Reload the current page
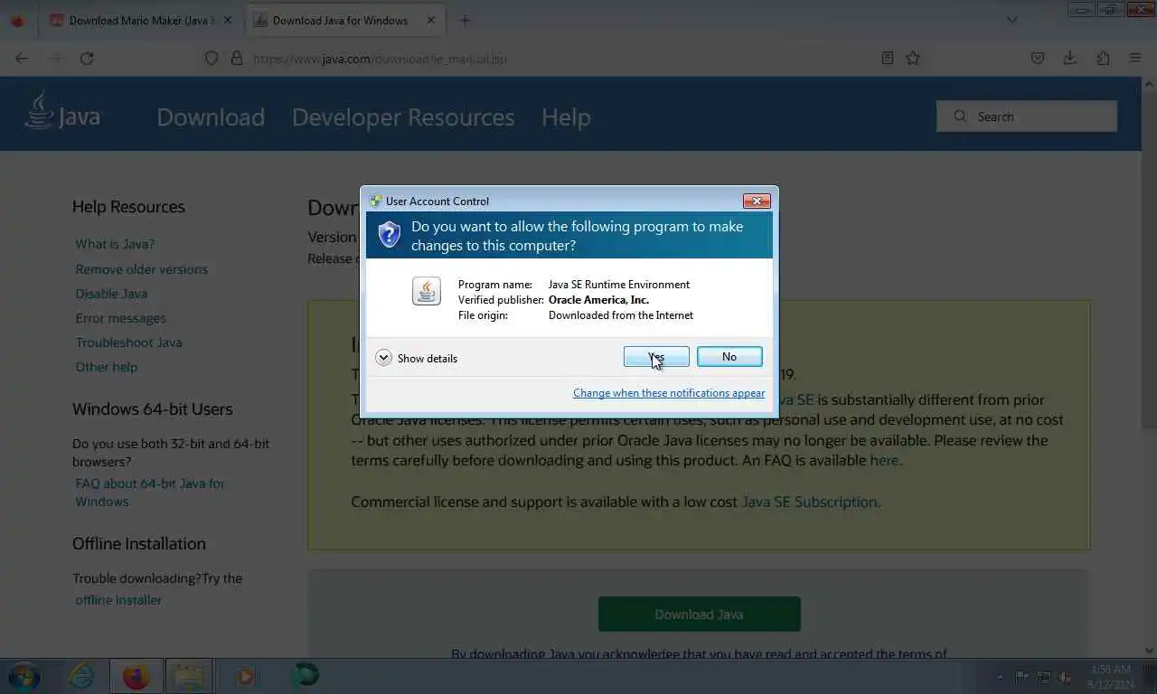Viewport: 1157px width, 694px height. pos(87,58)
